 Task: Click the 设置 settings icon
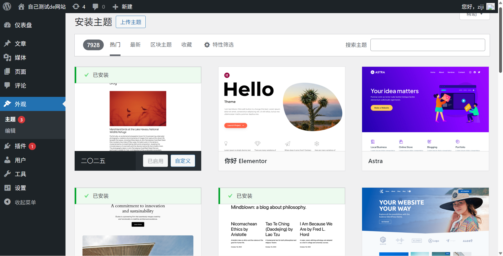pos(7,188)
